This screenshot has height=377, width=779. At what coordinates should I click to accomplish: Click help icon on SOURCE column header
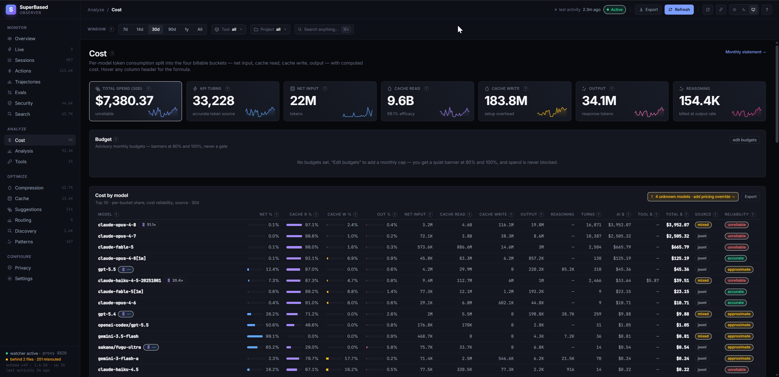coord(715,214)
